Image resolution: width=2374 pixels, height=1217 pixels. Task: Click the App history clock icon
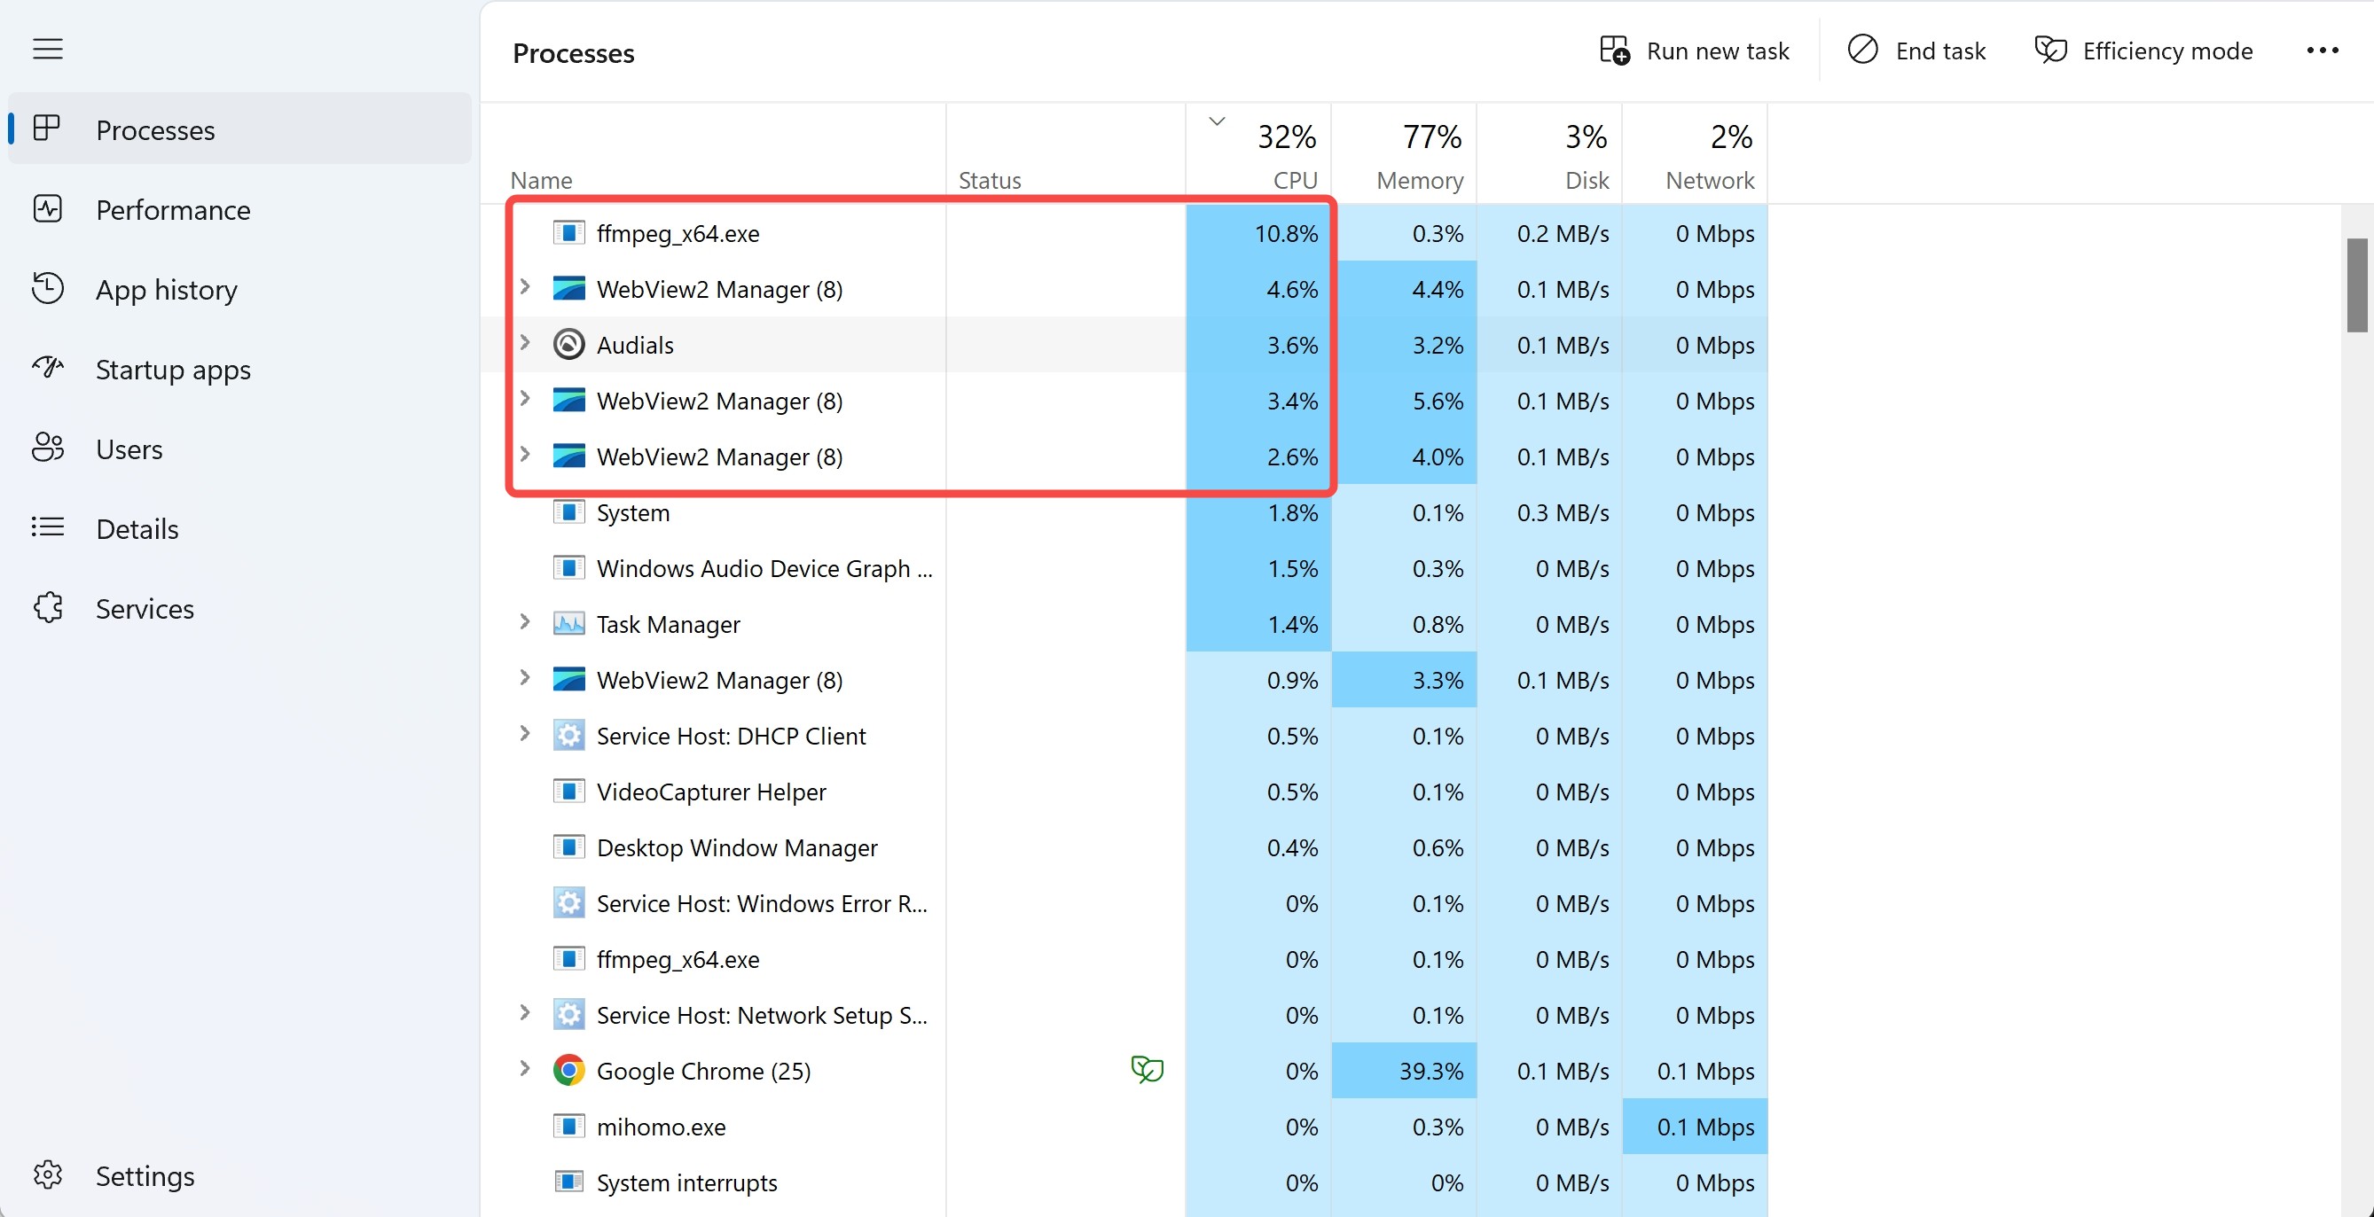pos(47,288)
